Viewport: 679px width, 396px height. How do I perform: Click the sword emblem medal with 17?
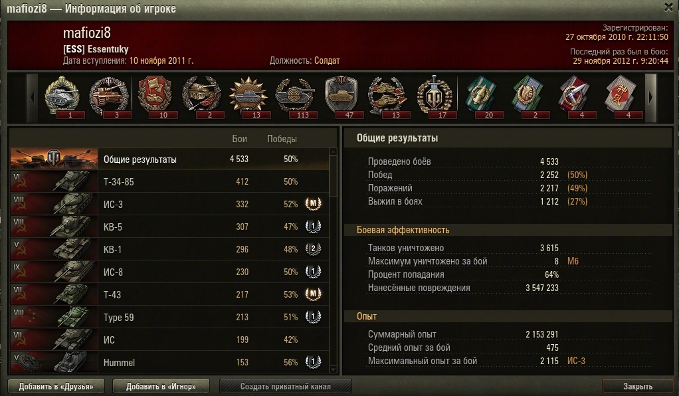435,97
